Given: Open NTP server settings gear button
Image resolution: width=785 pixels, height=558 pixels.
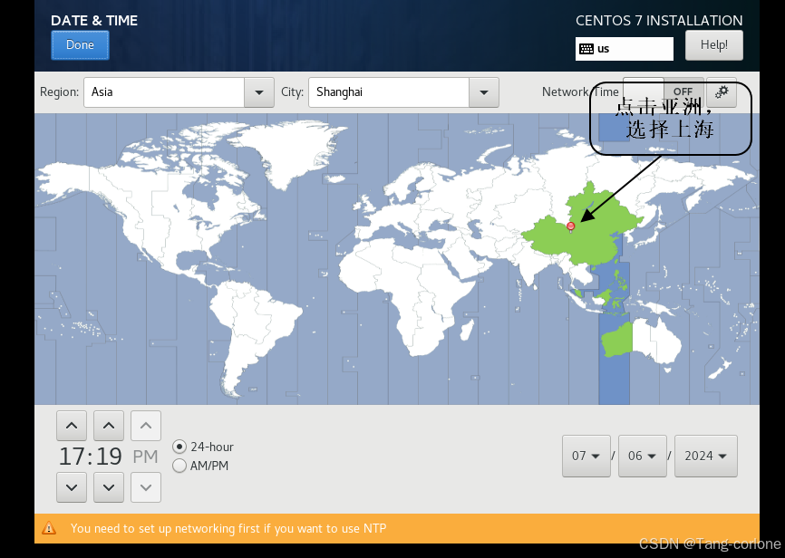Looking at the screenshot, I should 722,92.
